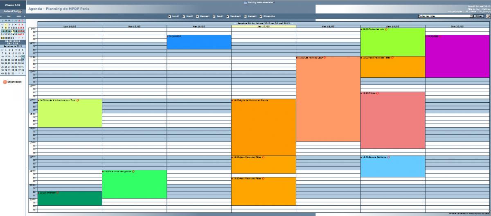Select the Sam 19/05 column header
The height and width of the screenshot is (216, 491).
coord(392,26)
